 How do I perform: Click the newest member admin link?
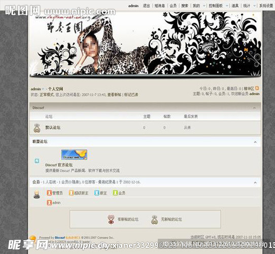(254, 94)
